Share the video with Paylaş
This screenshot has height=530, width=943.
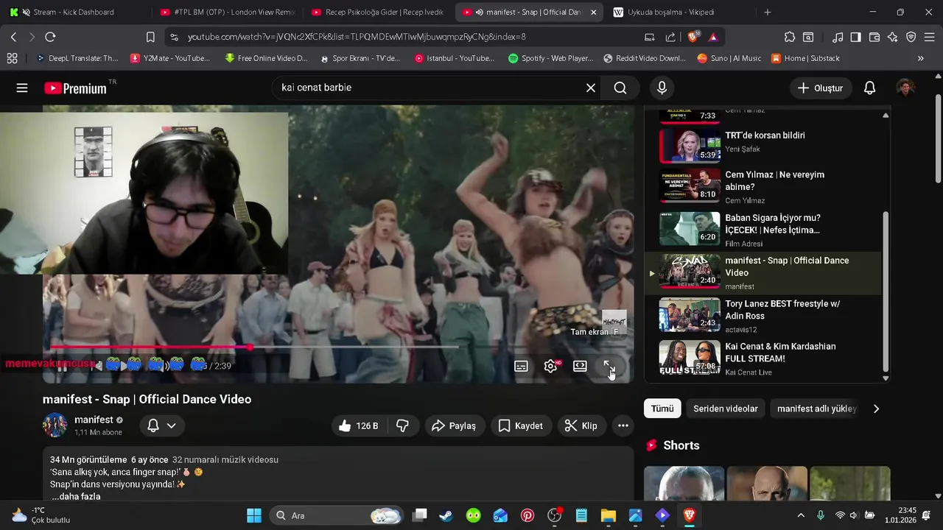(454, 425)
